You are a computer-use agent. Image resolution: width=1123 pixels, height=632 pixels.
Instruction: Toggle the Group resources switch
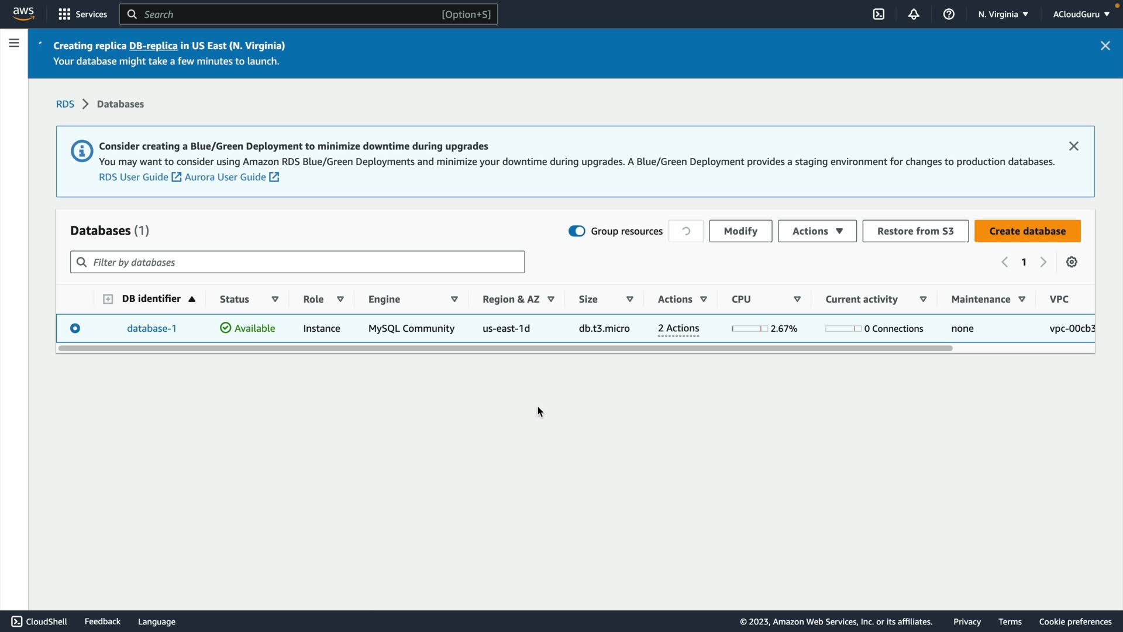577,231
